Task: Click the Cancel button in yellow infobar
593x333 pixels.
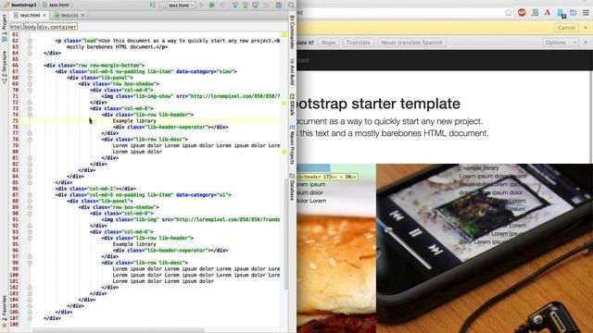Action: click(566, 28)
